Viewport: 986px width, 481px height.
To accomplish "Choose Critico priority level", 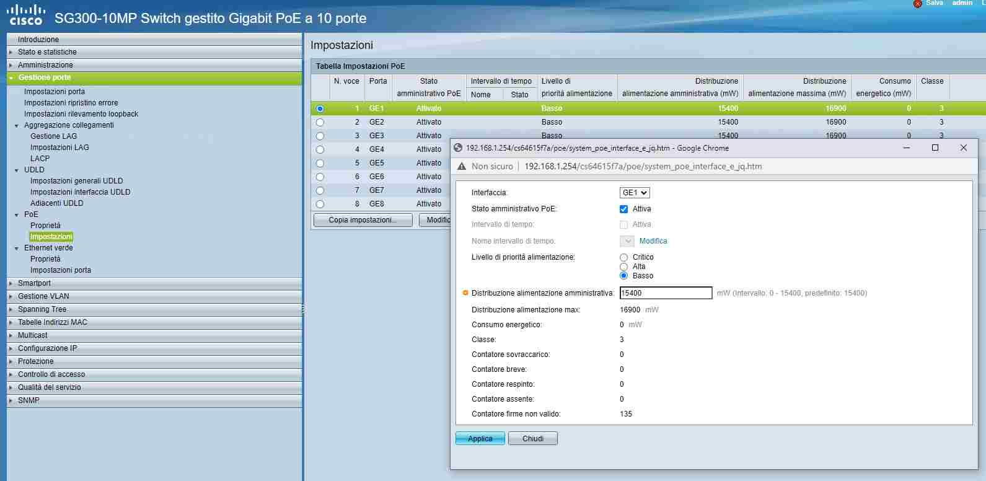I will coord(624,257).
